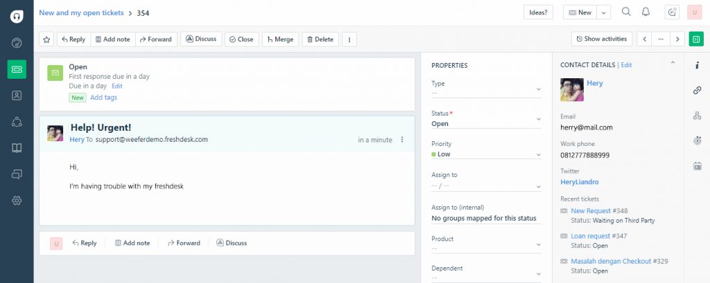The image size is (710, 283).
Task: Open the Tickets icon in sidebar
Action: tap(17, 69)
